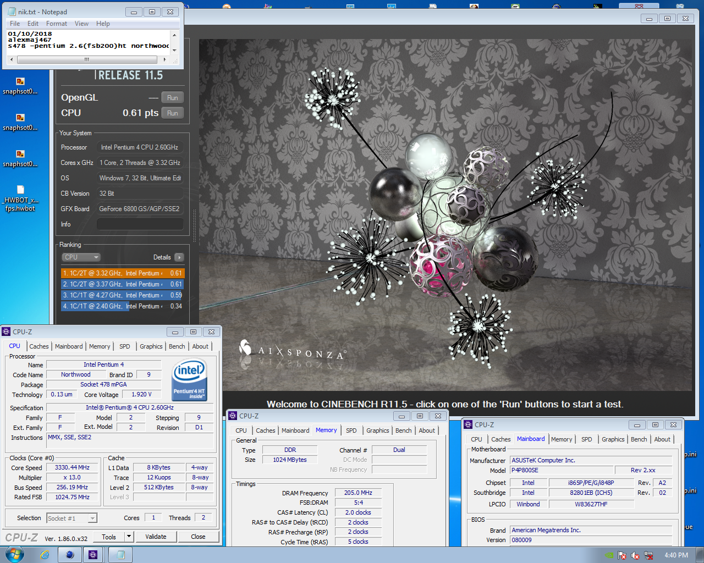
Task: Run the CPU benchmark in Cinebench
Action: (x=173, y=113)
